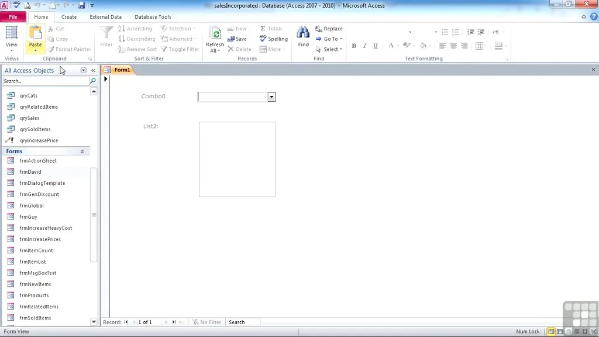This screenshot has width=599, height=337.
Task: Click Remove Sort
Action: point(137,49)
